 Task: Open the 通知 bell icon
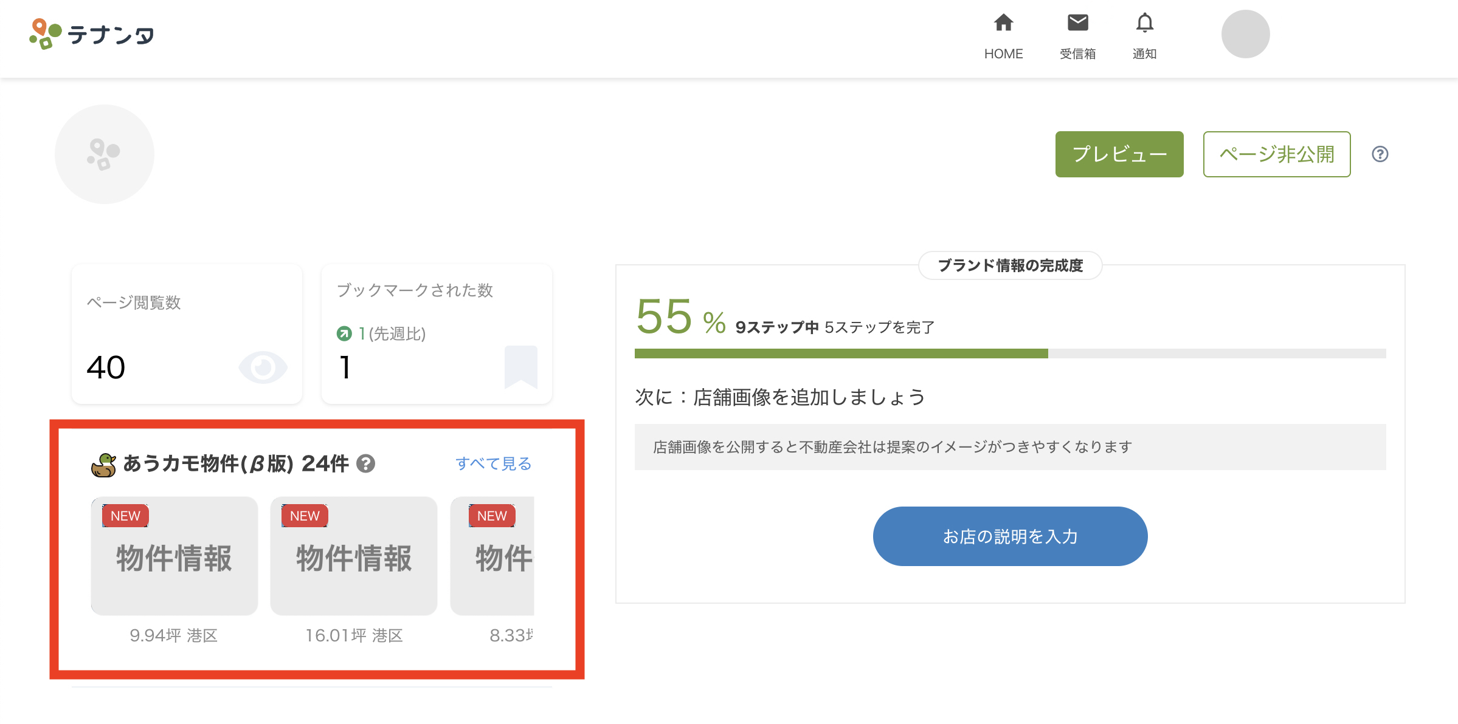pyautogui.click(x=1144, y=23)
